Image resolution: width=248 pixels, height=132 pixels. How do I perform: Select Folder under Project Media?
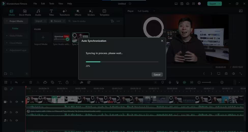pyautogui.click(x=15, y=28)
